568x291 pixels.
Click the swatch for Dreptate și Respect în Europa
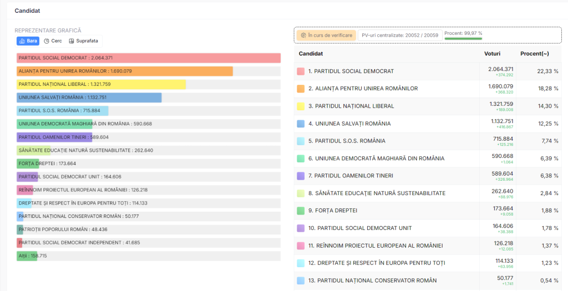click(301, 263)
